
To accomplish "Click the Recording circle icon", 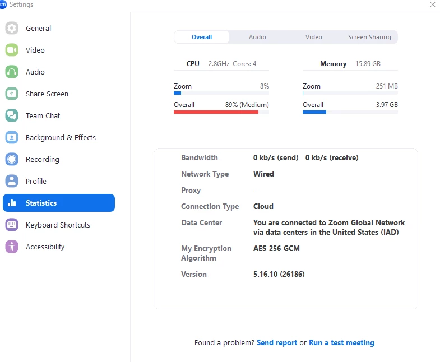I will click(x=12, y=159).
